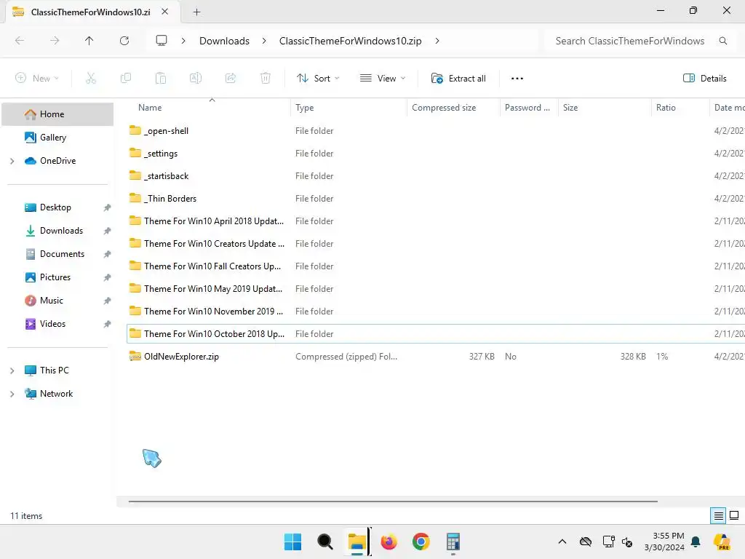The image size is (745, 559).
Task: Select Gallery in navigation pane
Action: pyautogui.click(x=57, y=138)
